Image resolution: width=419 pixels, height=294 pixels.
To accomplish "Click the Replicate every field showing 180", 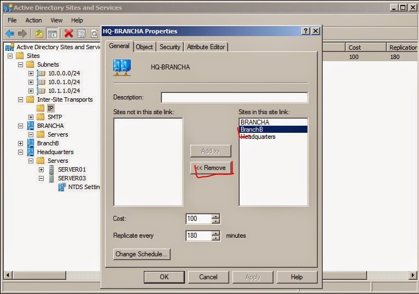I will tap(199, 236).
